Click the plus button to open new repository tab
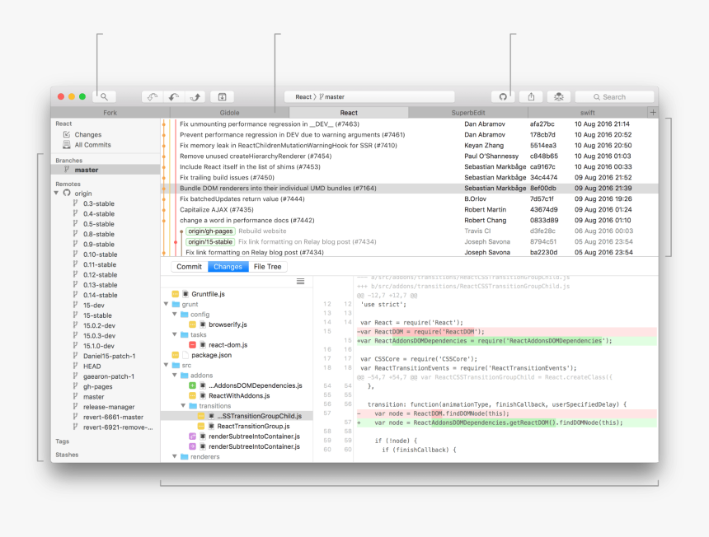The width and height of the screenshot is (709, 537). pyautogui.click(x=653, y=111)
